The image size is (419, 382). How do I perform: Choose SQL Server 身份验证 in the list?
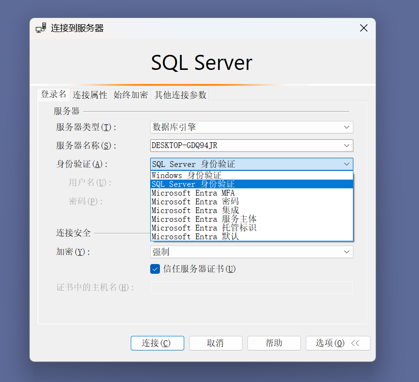coord(252,184)
